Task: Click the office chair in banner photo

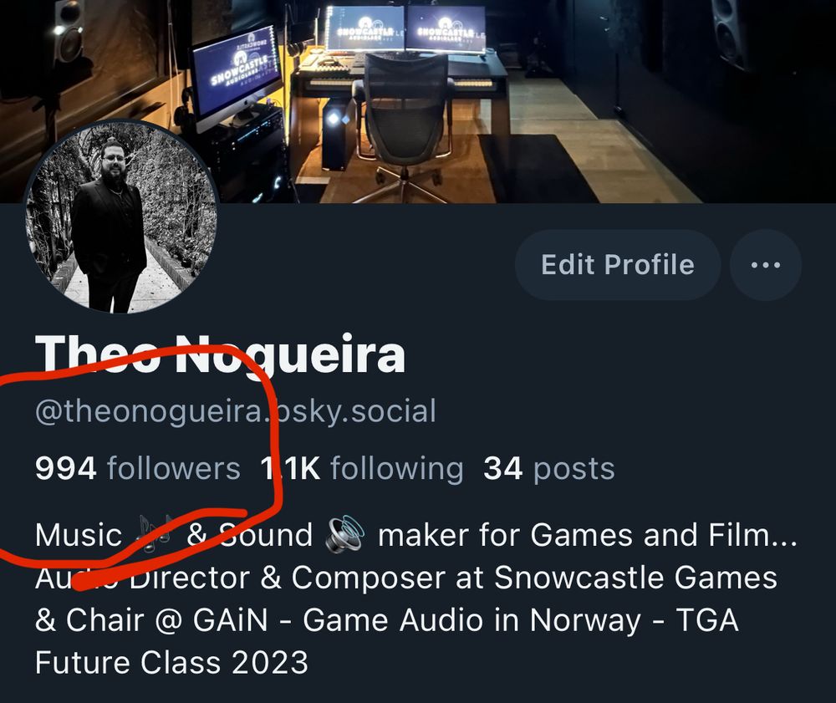Action: [x=407, y=127]
